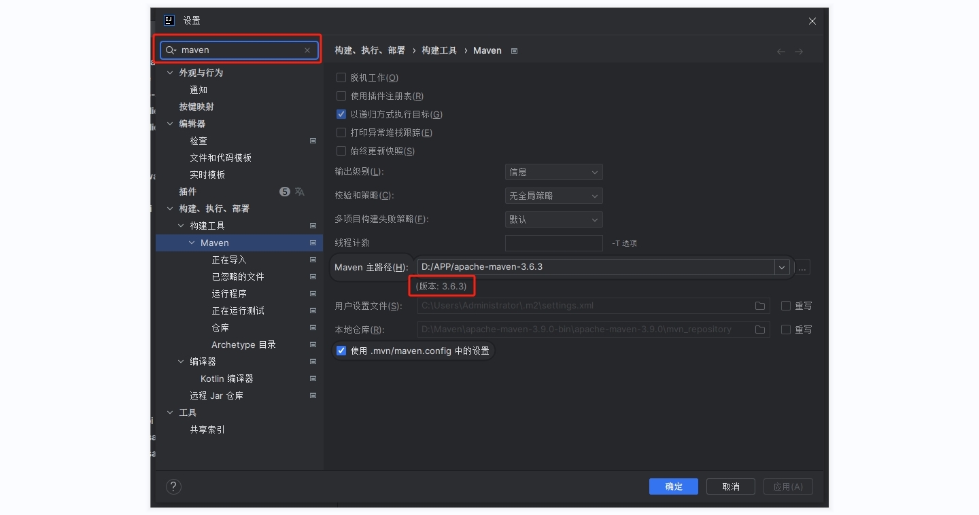Click project-level icon on Maven row
Image resolution: width=979 pixels, height=515 pixels.
(313, 243)
